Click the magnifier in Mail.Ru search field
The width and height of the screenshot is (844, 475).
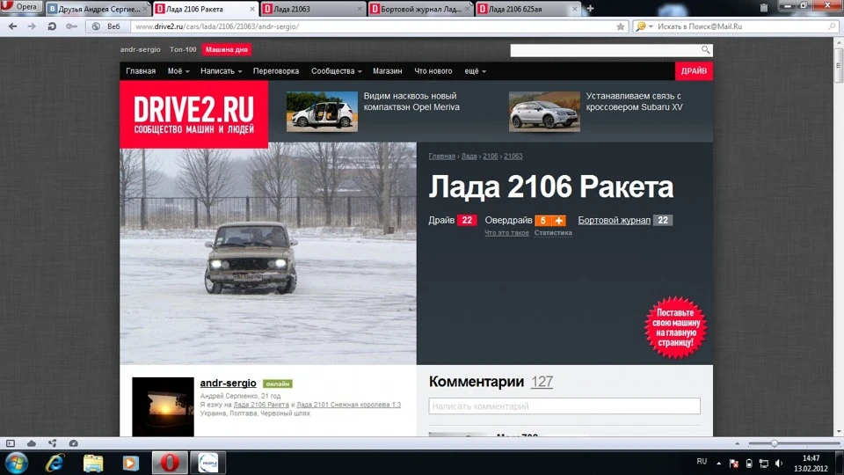click(833, 26)
